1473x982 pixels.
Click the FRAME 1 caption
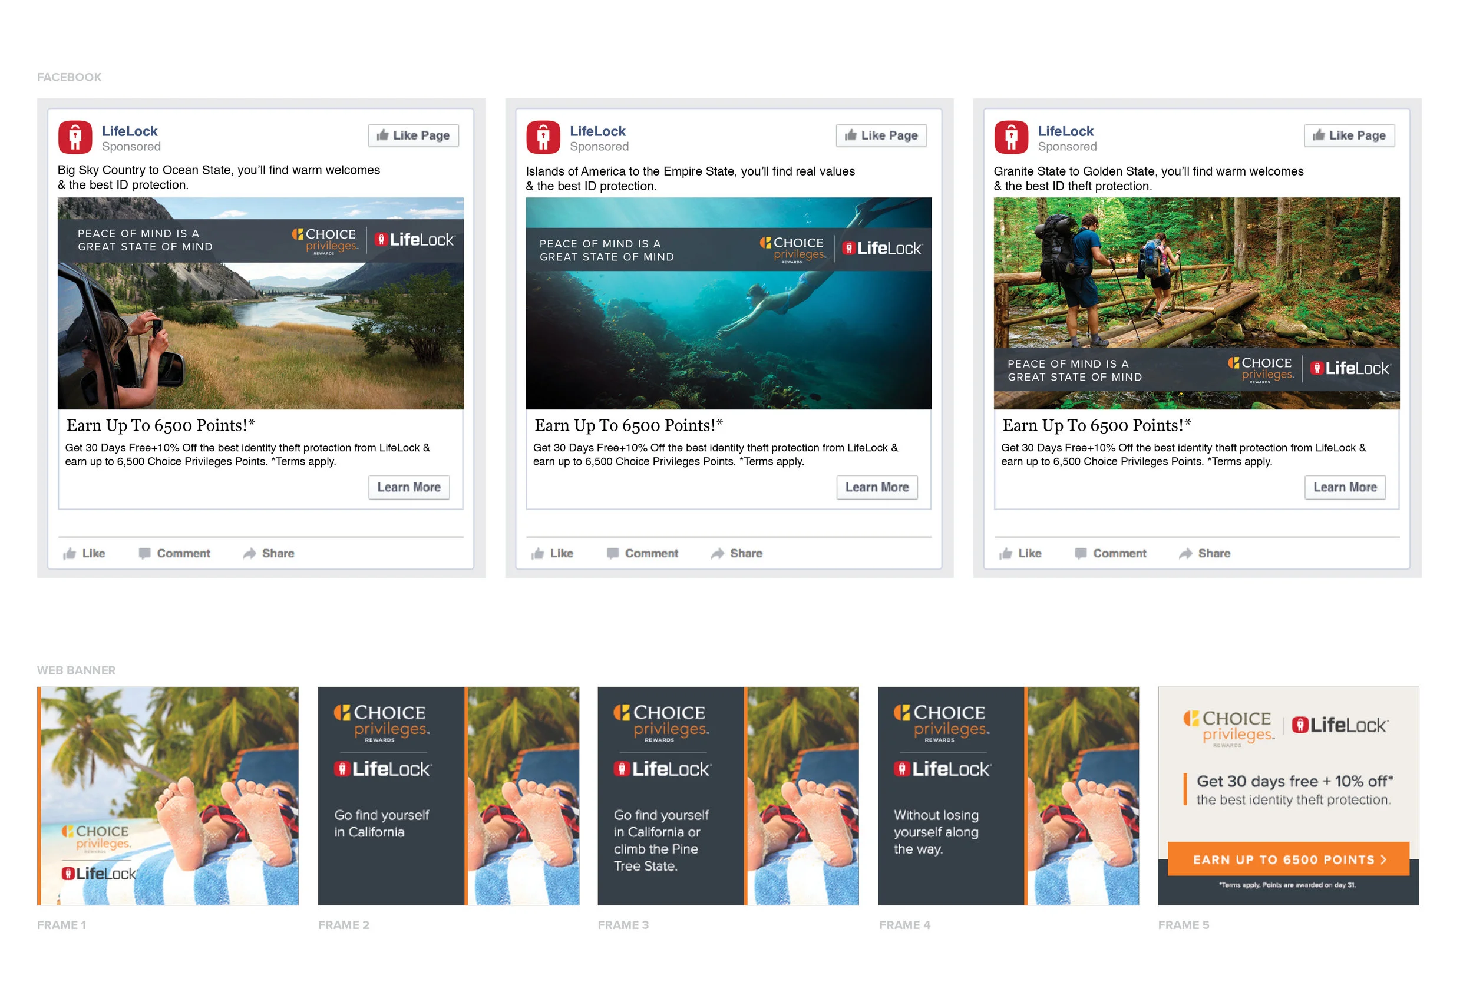pyautogui.click(x=61, y=924)
